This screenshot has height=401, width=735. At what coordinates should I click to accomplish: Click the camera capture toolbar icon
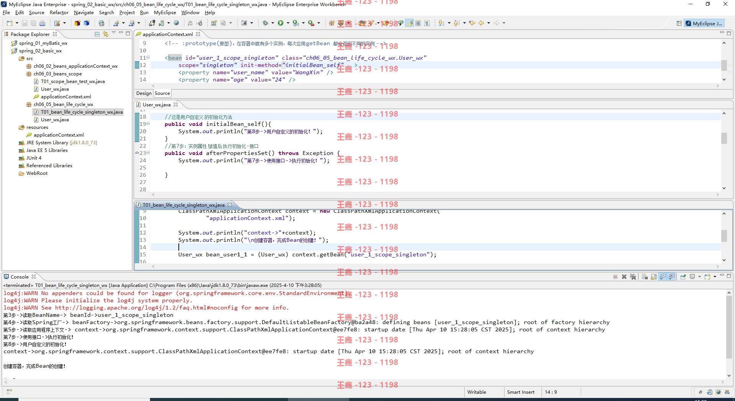click(244, 23)
